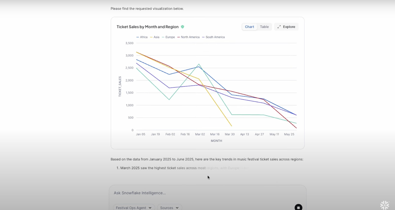Switch to the Chart view tab

249,27
